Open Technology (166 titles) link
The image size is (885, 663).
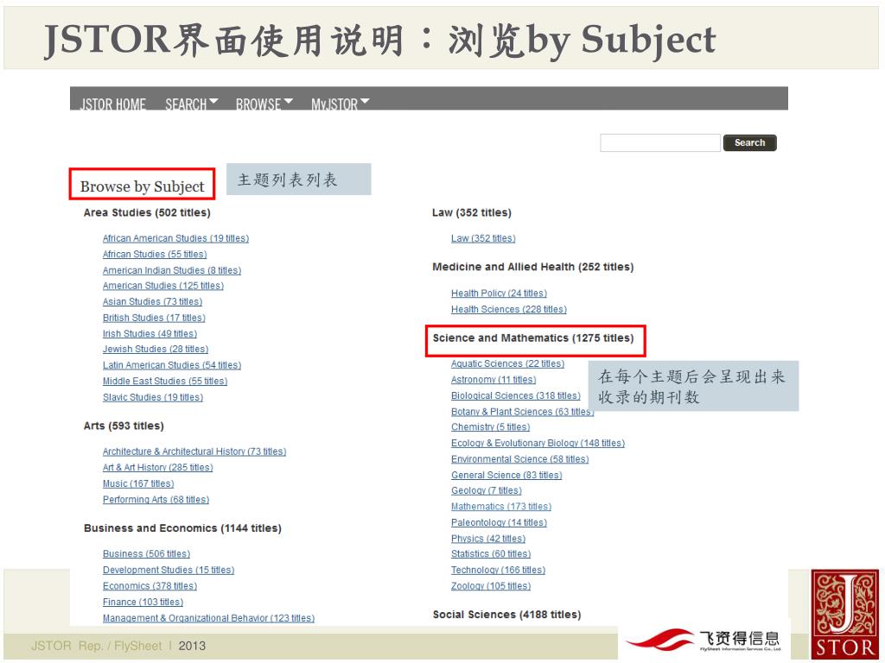pyautogui.click(x=498, y=571)
